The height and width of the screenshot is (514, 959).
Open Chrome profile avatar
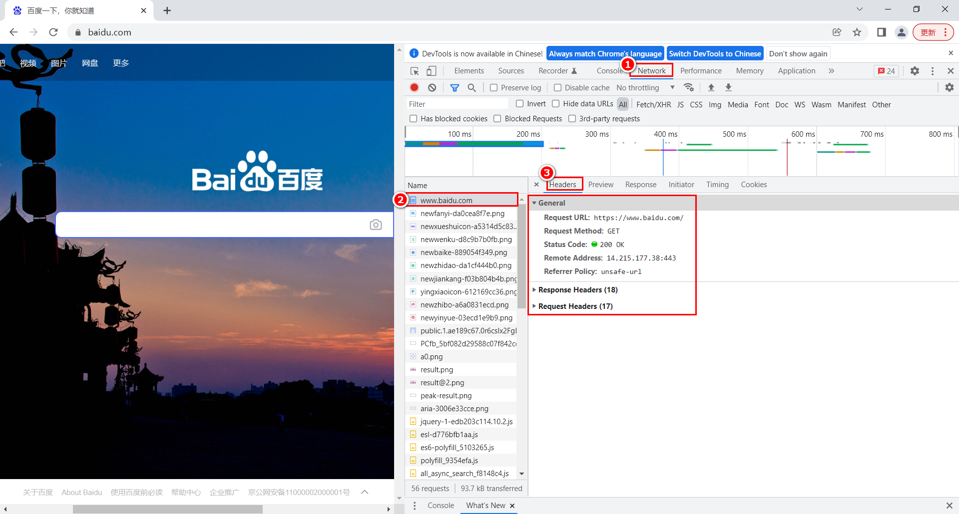tap(901, 32)
